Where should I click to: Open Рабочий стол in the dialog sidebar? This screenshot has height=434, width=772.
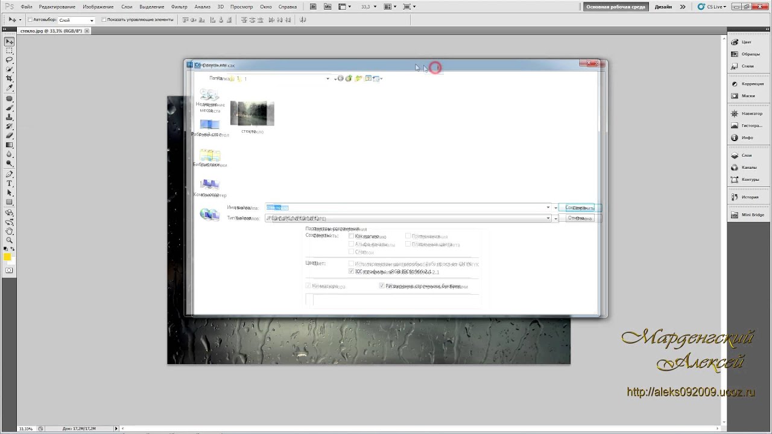click(209, 128)
